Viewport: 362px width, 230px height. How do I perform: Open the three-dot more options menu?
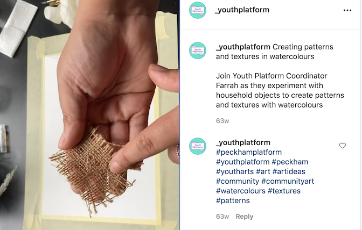click(x=347, y=10)
